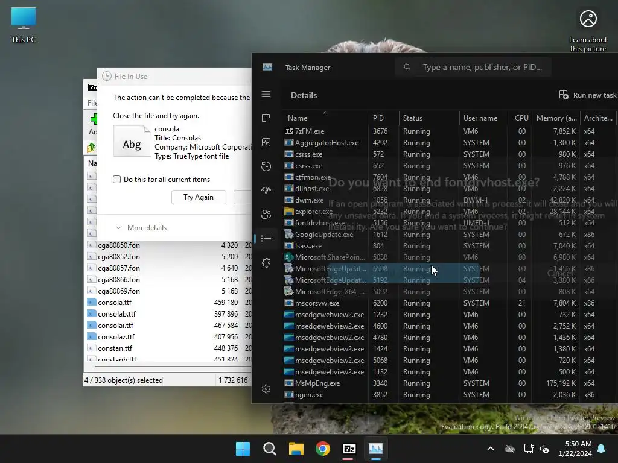
Task: Select the GoogleUpdate.exe process
Action: point(449,235)
